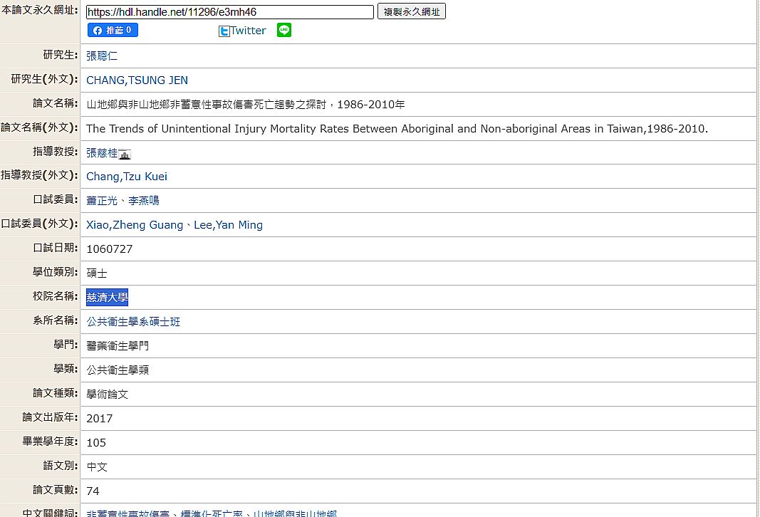Click the Xiao,Zheng Guang link
Viewport: 760px width, 517px height.
(135, 224)
